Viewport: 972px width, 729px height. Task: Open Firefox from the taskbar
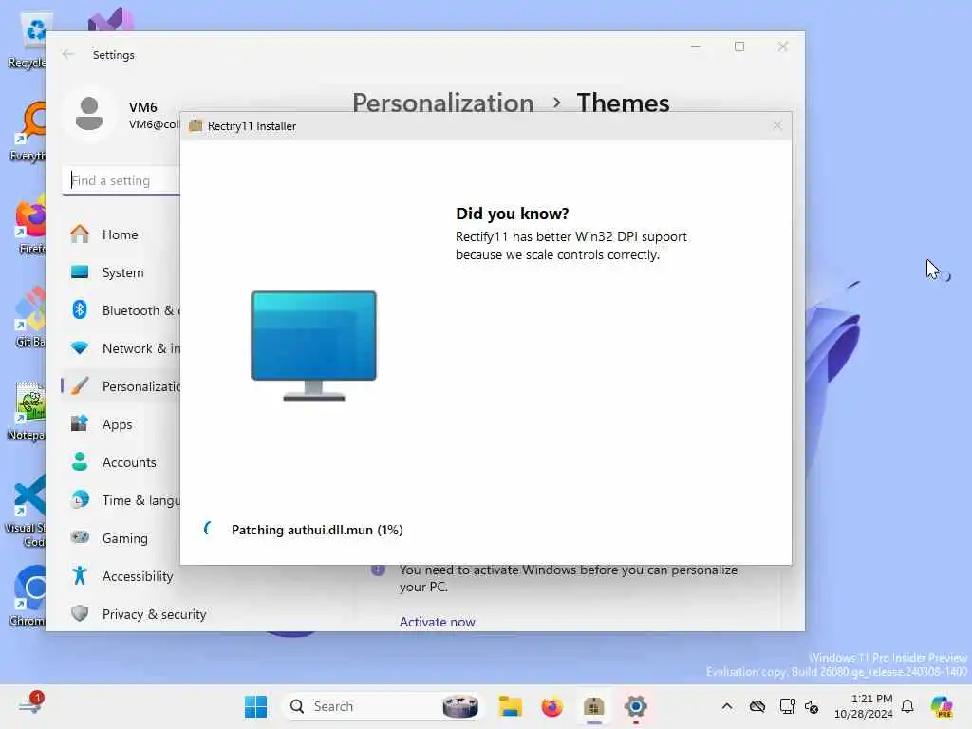[x=551, y=706]
